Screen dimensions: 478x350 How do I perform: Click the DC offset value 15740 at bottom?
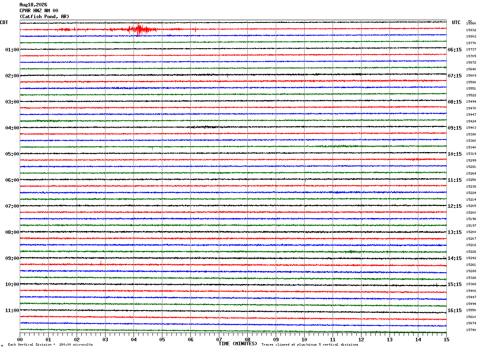click(471, 330)
